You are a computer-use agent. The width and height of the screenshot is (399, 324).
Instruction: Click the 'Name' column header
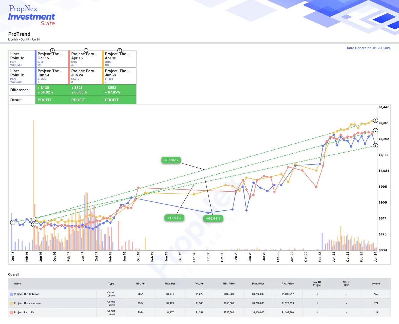click(x=17, y=283)
